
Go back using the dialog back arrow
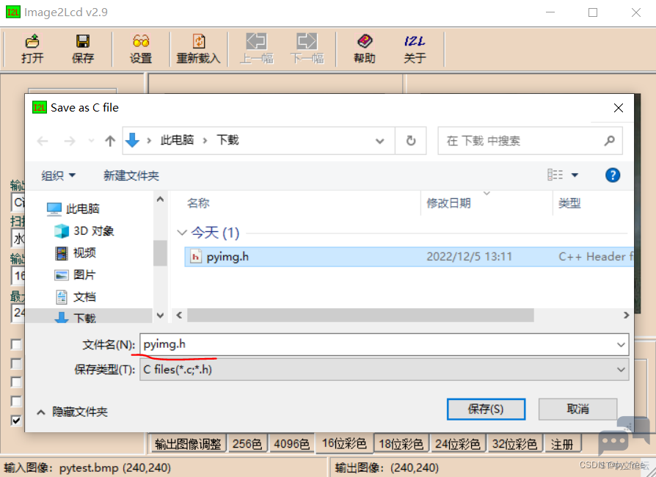tap(43, 141)
